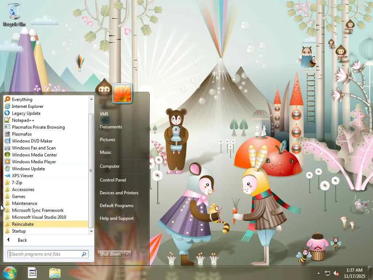Launch Windows Fax and Scan icon

7,148
